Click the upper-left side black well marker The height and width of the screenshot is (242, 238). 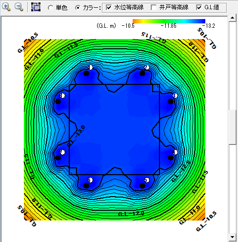point(58,101)
